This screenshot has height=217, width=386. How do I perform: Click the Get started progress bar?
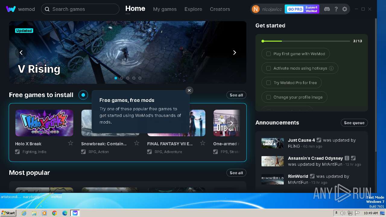306,41
